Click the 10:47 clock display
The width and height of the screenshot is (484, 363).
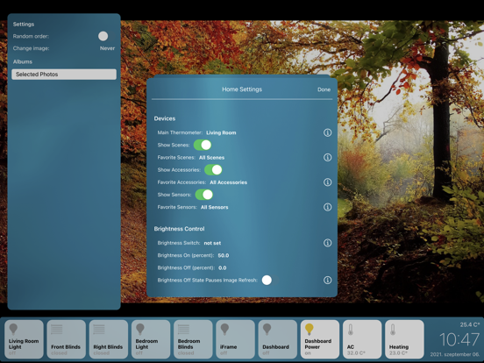coord(459,339)
